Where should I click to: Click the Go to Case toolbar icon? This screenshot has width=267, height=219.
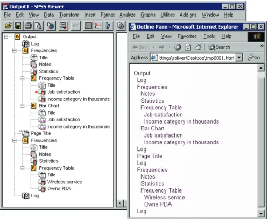pyautogui.click(x=98, y=26)
